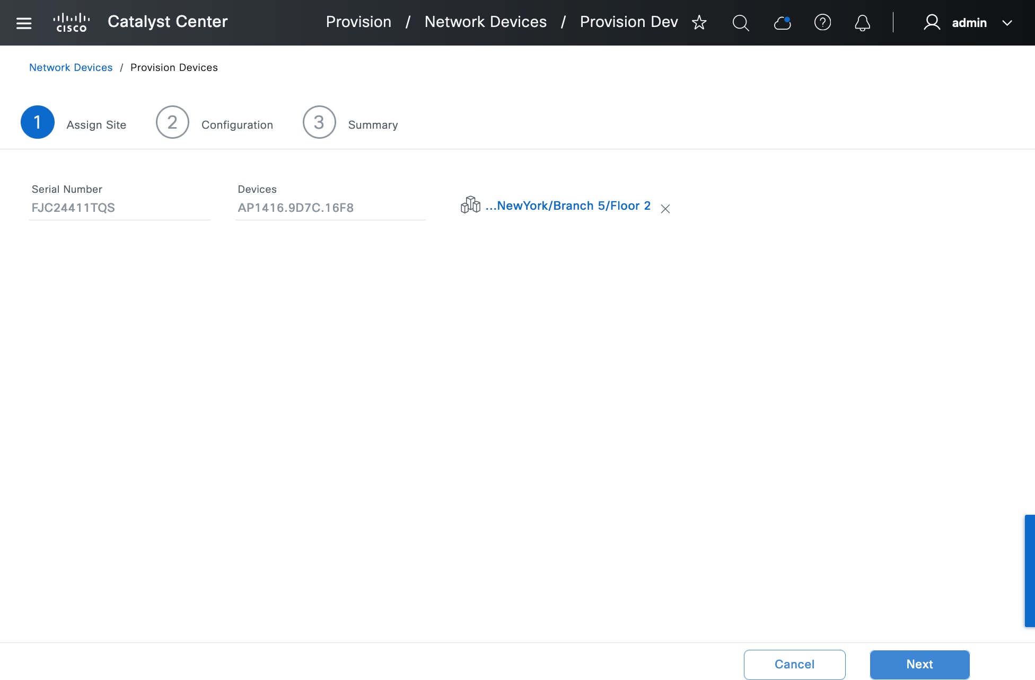Jump to step 3 Summary
The image size is (1035, 680).
319,122
